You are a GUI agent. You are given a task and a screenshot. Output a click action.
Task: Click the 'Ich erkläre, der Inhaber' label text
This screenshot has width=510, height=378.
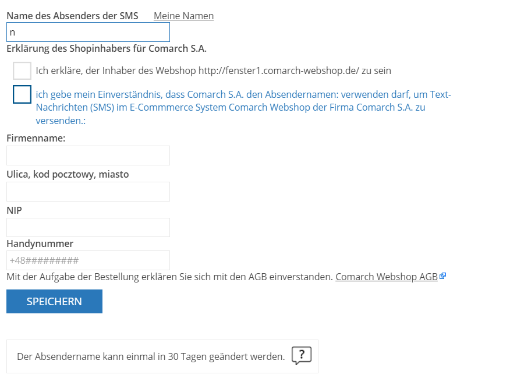pyautogui.click(x=213, y=70)
